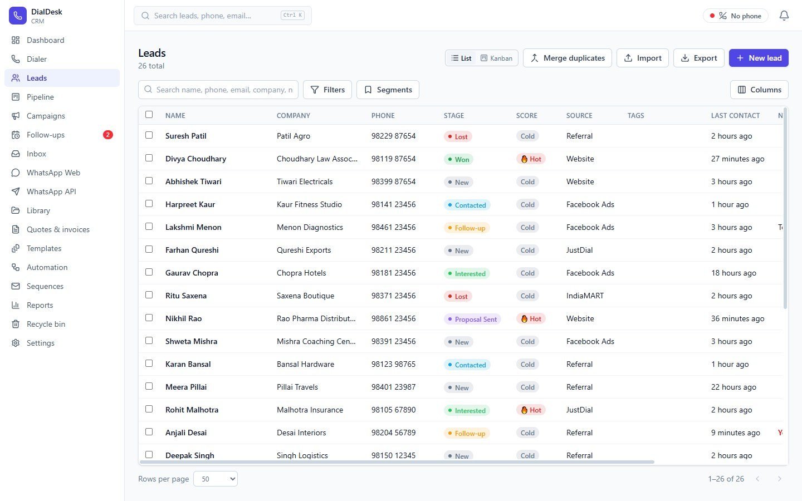Open lead Gaurav Chopra
802x501 pixels.
pyautogui.click(x=192, y=273)
